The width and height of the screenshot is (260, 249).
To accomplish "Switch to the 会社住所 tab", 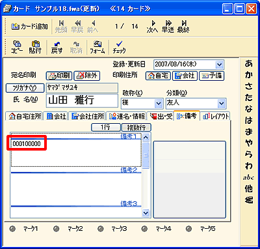I will 87,116.
